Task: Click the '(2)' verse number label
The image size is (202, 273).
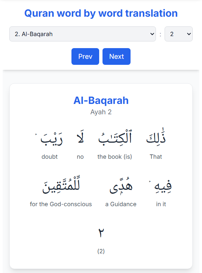Action: point(101,251)
